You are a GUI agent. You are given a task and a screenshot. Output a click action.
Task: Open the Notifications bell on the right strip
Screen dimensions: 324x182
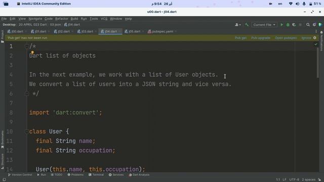pyautogui.click(x=321, y=32)
